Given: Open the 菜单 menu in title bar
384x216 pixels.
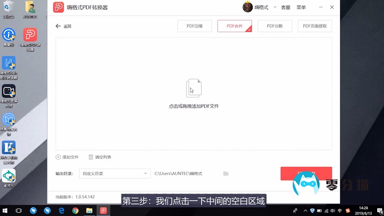Looking at the screenshot, I should (x=301, y=8).
